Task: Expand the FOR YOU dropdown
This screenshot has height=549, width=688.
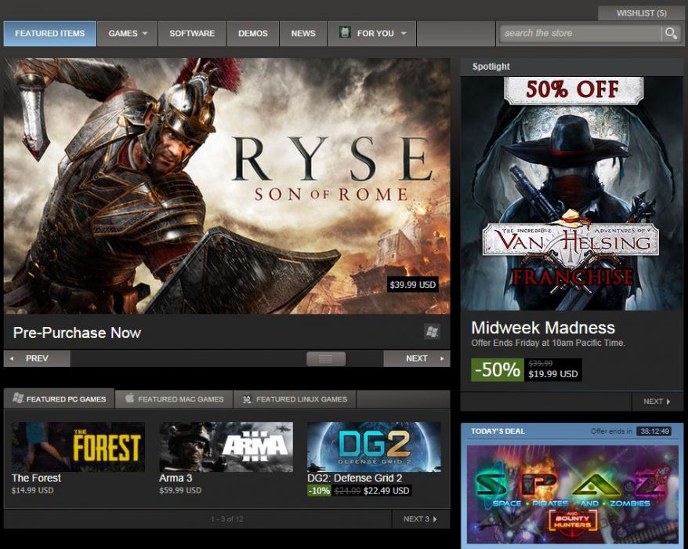Action: point(404,34)
